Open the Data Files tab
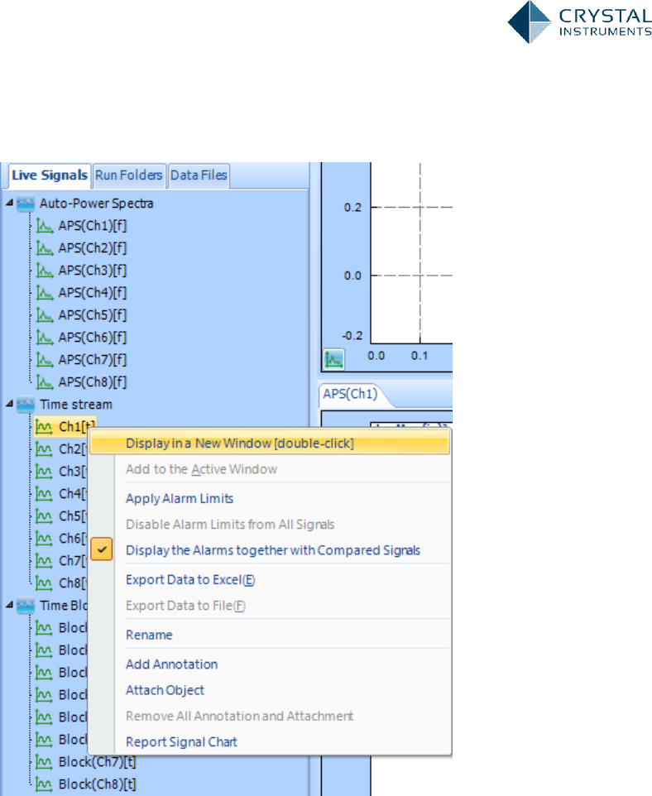The image size is (652, 796). pyautogui.click(x=199, y=175)
